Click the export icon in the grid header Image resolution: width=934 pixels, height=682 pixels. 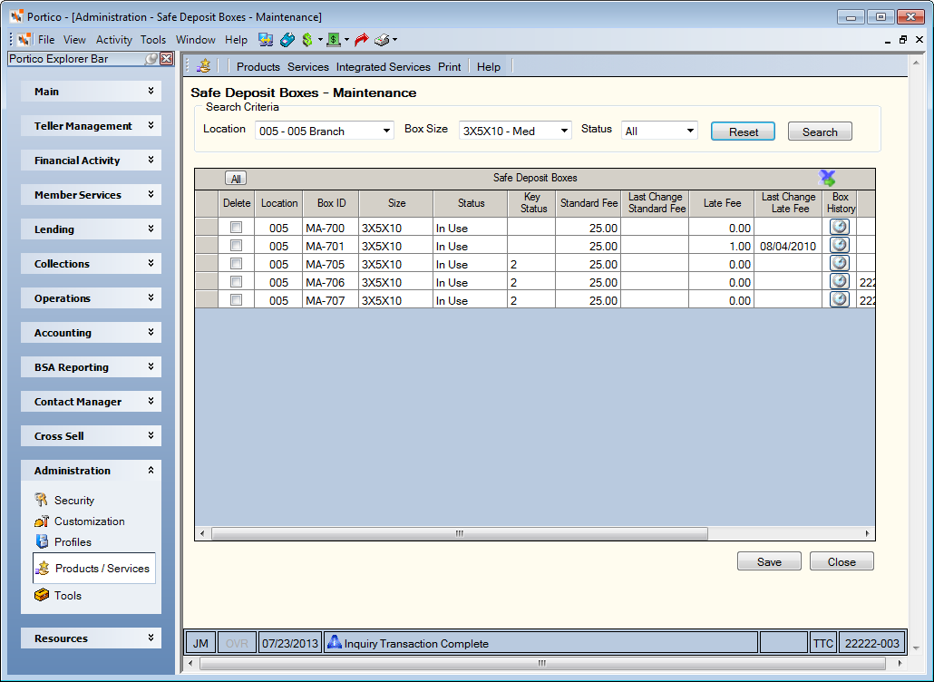pyautogui.click(x=827, y=178)
